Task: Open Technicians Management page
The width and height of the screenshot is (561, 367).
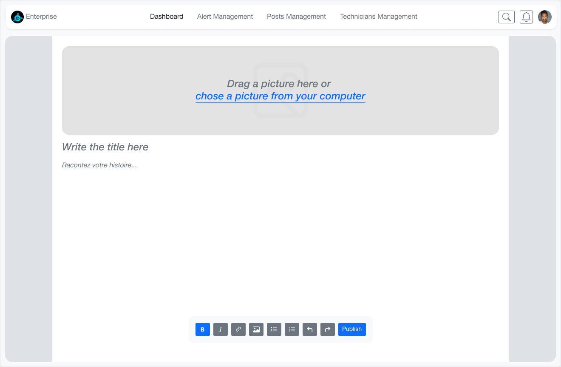Action: tap(379, 17)
